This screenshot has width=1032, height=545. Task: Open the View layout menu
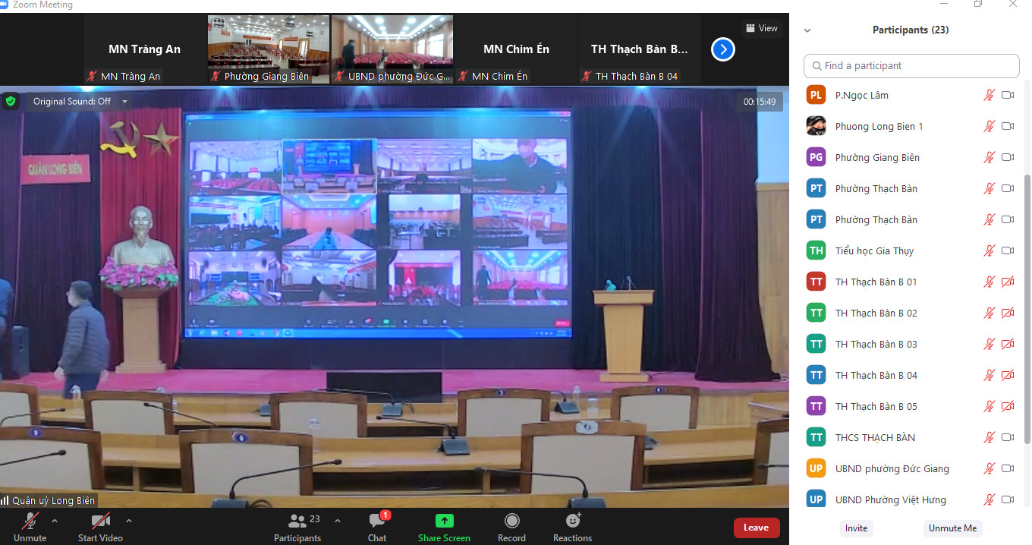762,28
